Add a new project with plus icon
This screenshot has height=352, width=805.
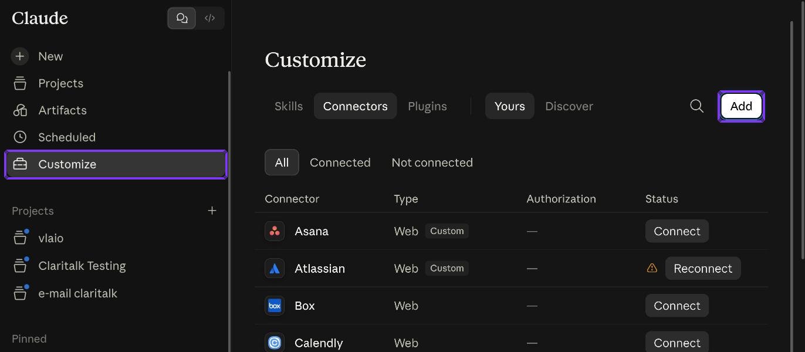point(212,211)
